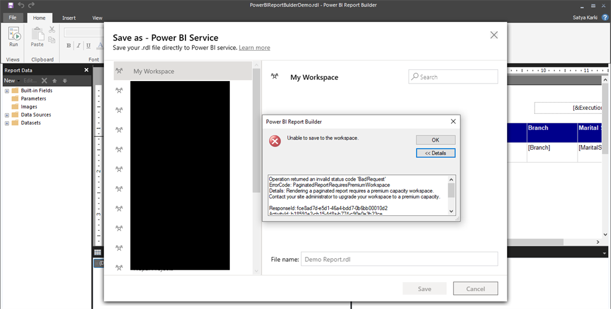The height and width of the screenshot is (309, 611).
Task: Click the error dialog resize grip
Action: (458, 218)
